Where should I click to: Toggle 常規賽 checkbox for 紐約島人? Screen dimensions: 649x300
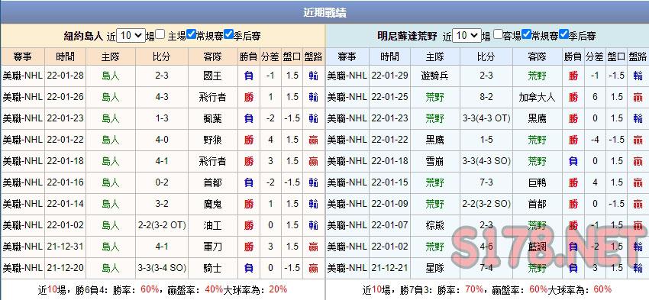191,35
